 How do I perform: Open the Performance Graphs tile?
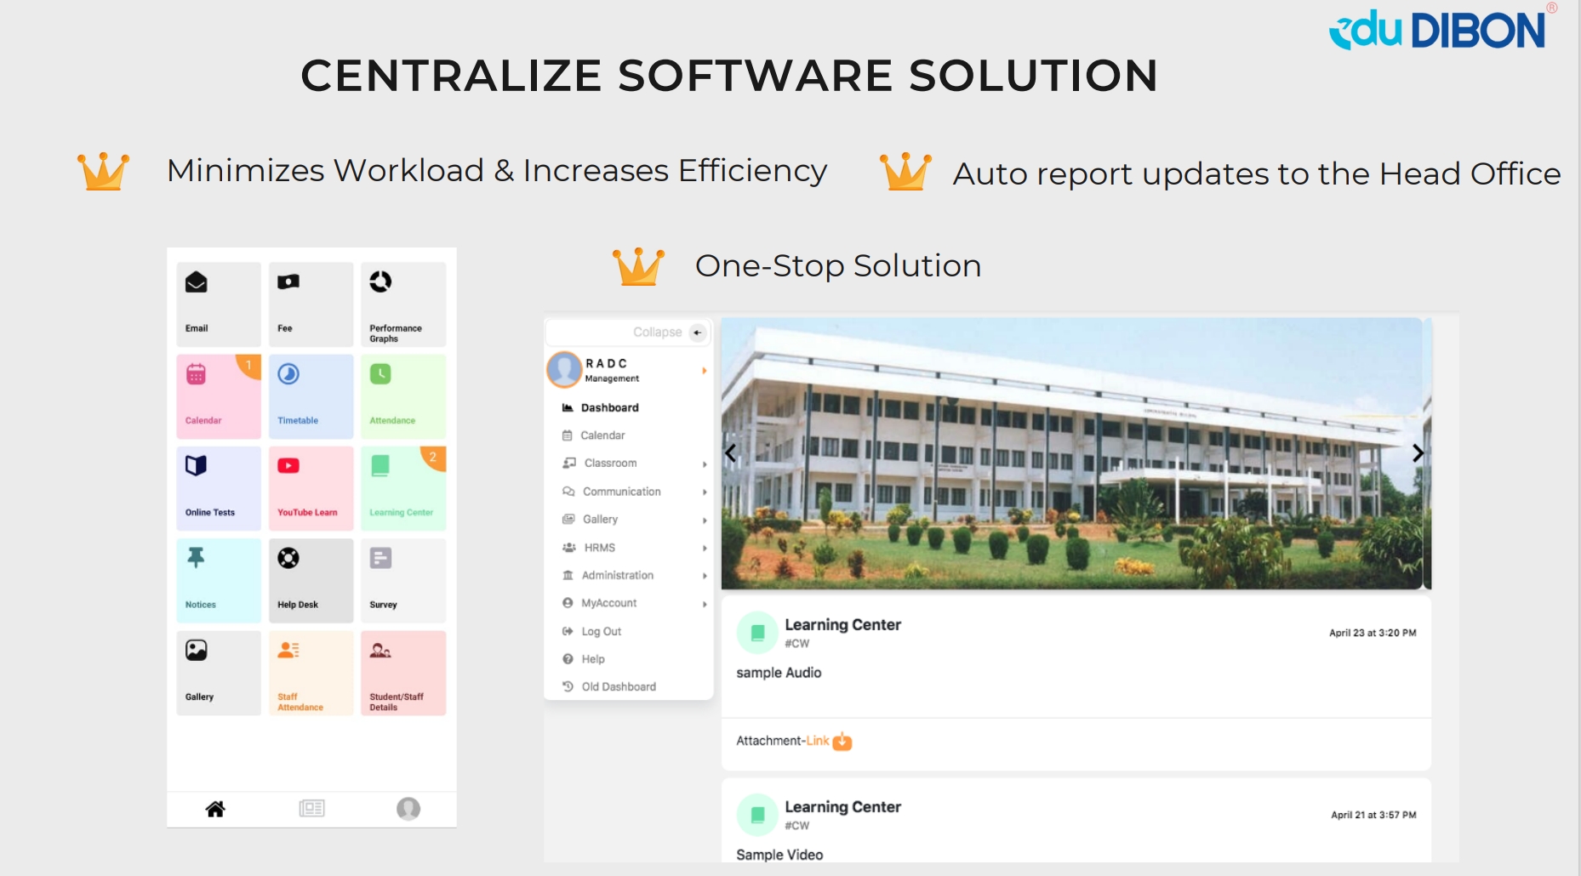403,304
